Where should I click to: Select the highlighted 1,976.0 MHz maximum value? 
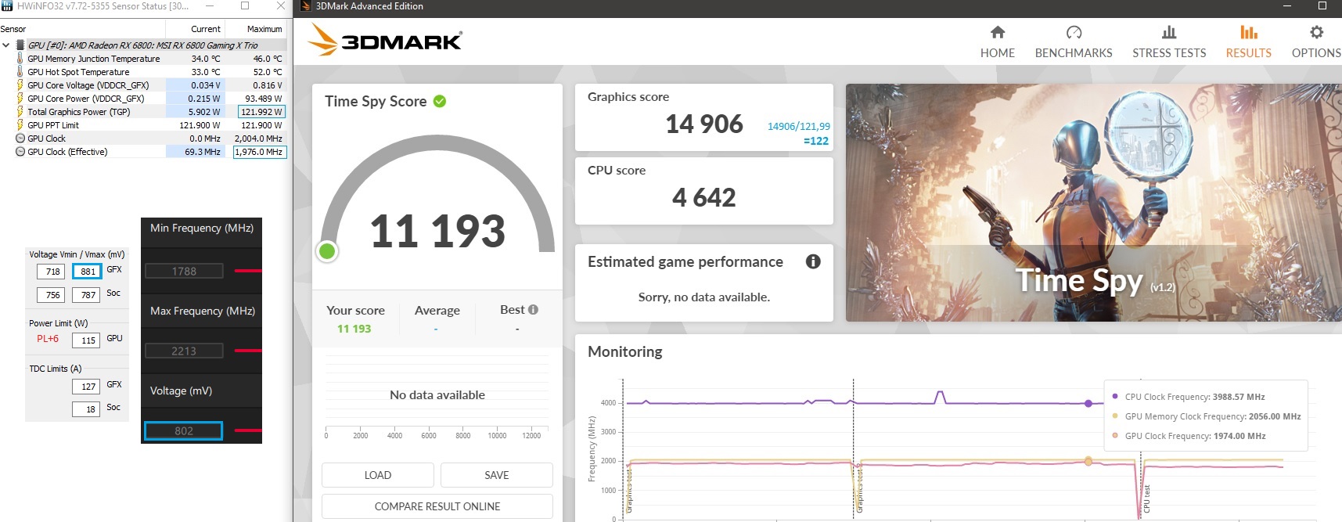click(x=260, y=152)
